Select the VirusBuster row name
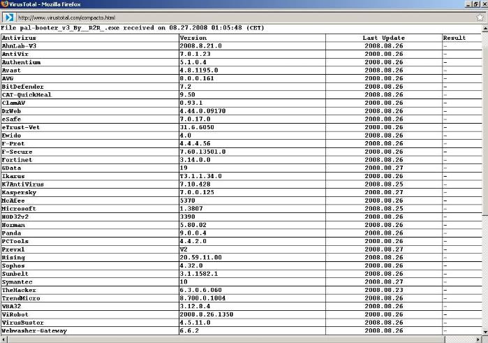488x343 pixels. tap(23, 323)
